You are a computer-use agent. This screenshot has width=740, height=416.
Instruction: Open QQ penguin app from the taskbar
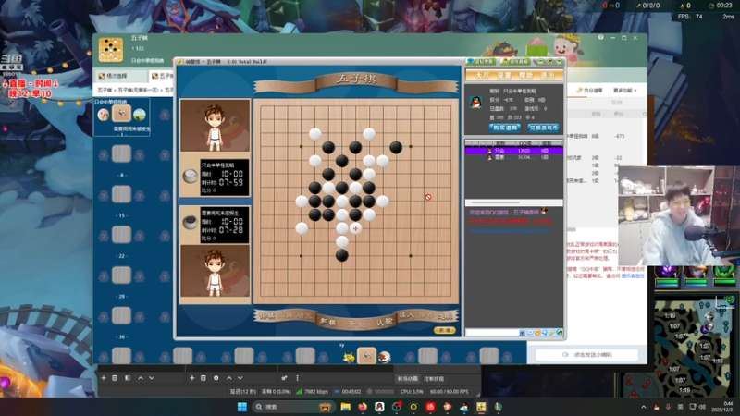pos(379,407)
